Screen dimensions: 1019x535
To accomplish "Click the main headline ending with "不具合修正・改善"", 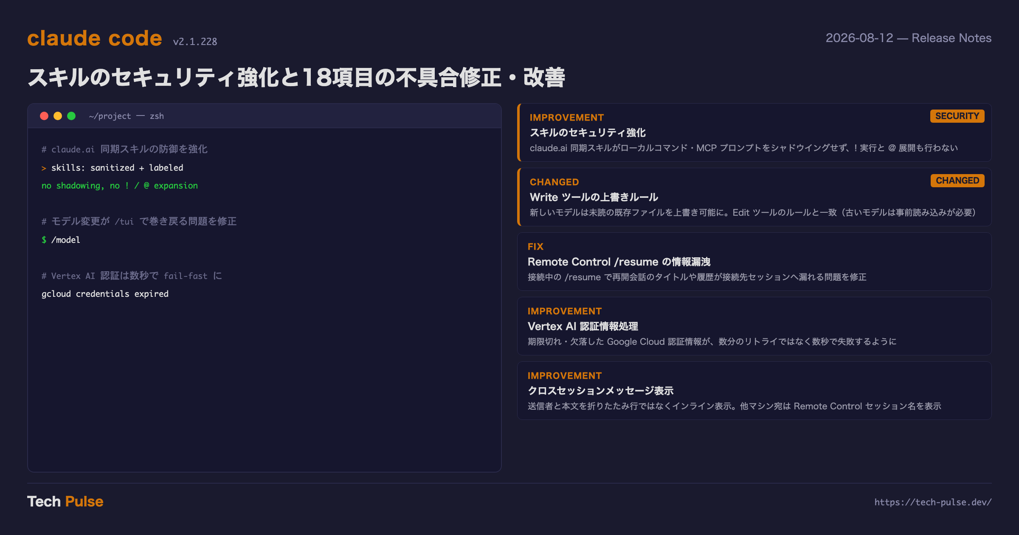I will click(x=296, y=78).
